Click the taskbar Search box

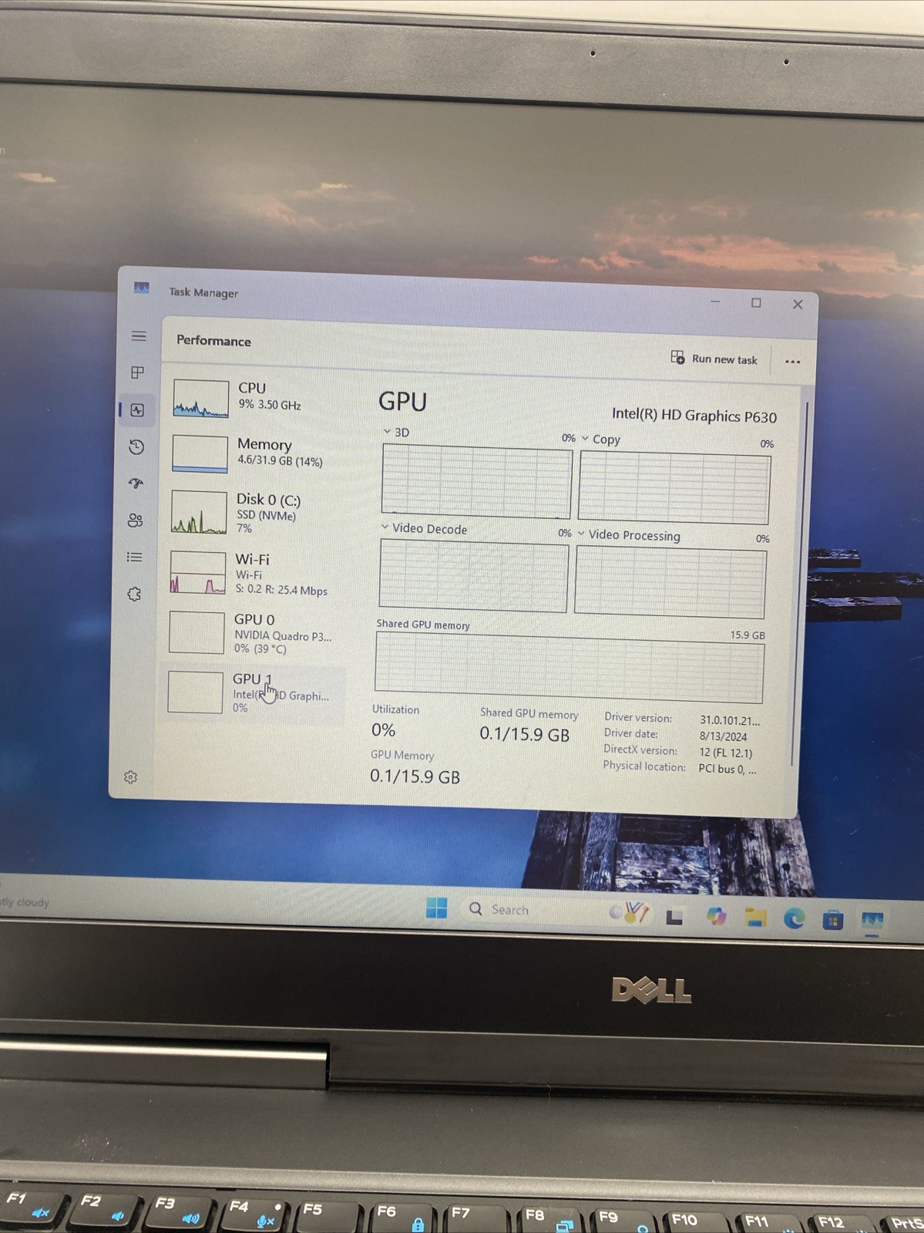click(555, 911)
